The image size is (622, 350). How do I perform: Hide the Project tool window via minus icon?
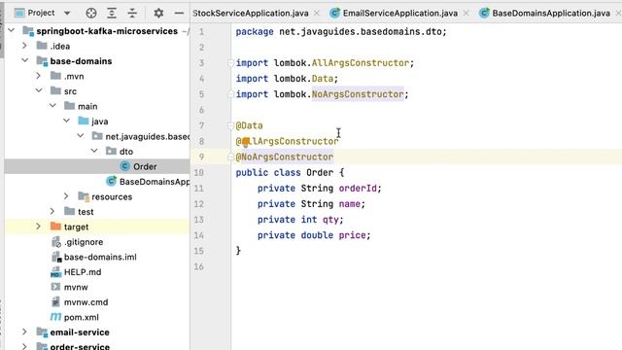pyautogui.click(x=179, y=13)
